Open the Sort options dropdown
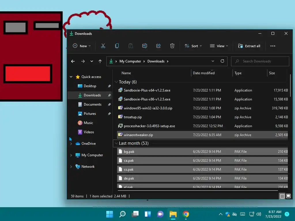 pyautogui.click(x=193, y=46)
